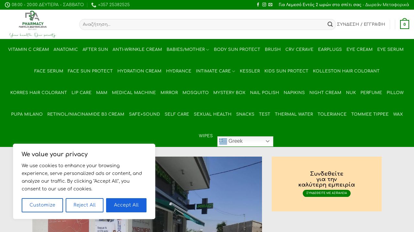This screenshot has height=232, width=414.
Task: Open KORRES HAIR COLORANT category
Action: [38, 93]
